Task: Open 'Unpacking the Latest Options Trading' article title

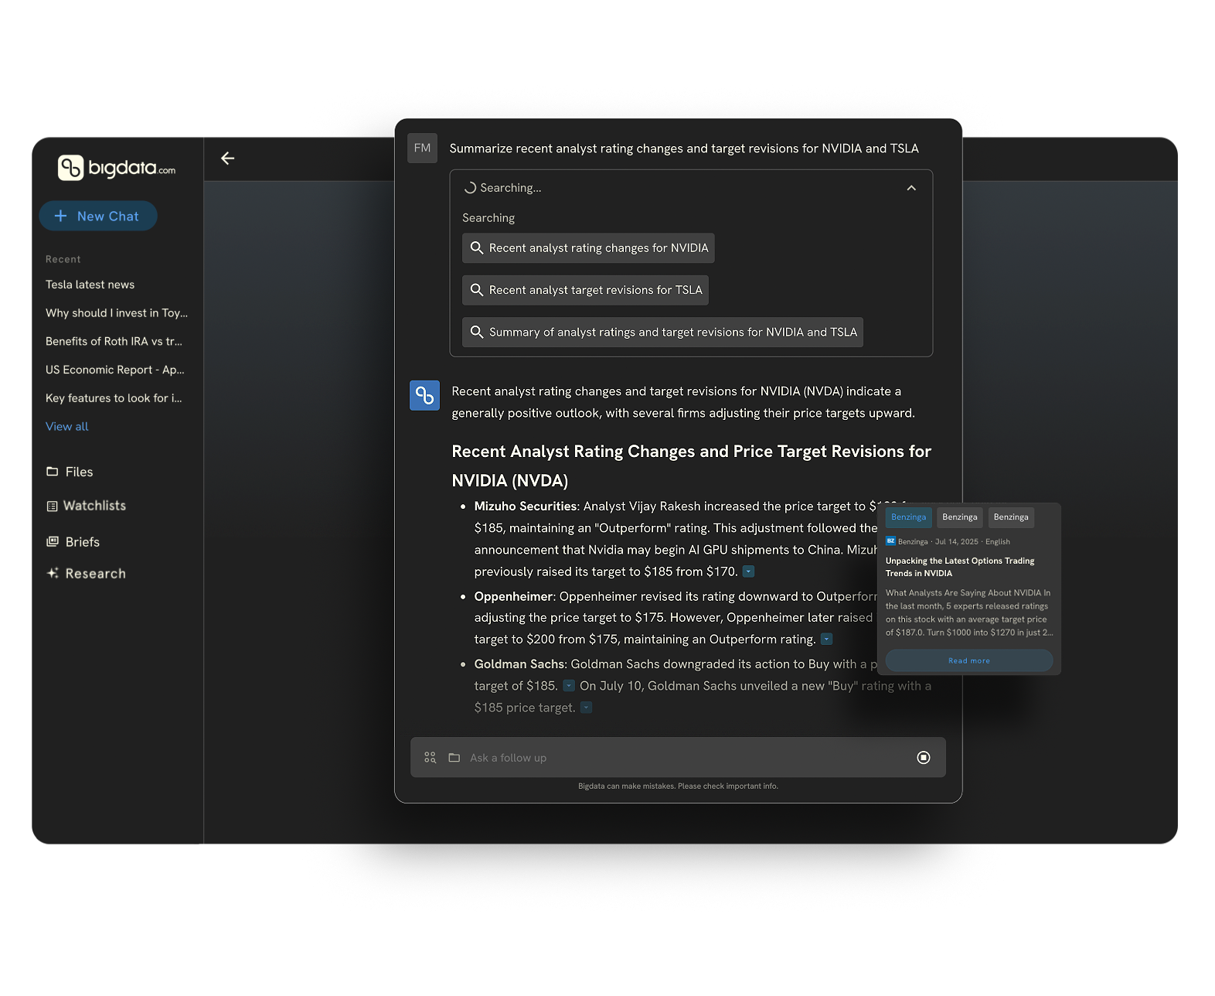Action: pyautogui.click(x=960, y=567)
